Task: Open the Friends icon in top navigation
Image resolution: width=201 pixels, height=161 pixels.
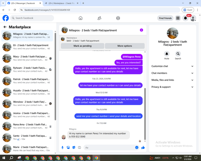Action: pos(99,18)
